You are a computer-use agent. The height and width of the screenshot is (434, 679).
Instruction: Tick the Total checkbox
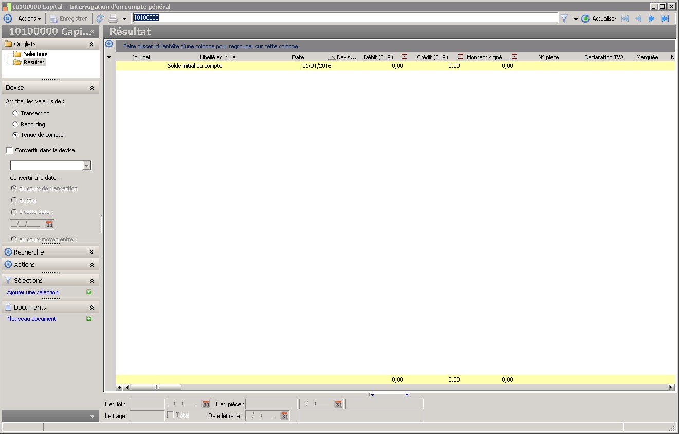point(170,415)
